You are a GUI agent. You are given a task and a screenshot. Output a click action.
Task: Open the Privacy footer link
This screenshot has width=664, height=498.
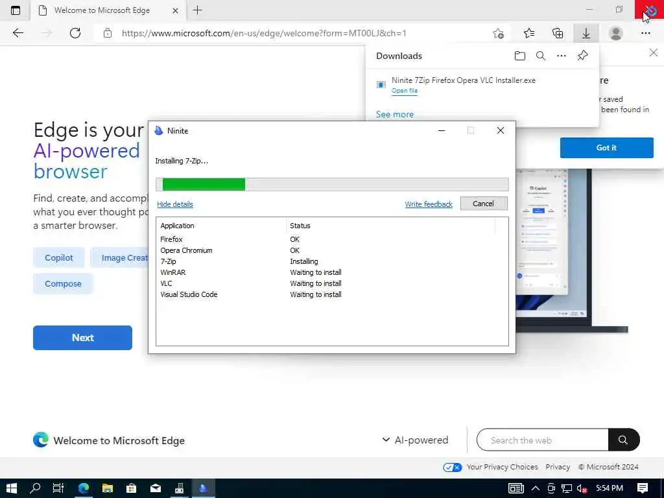tap(557, 467)
